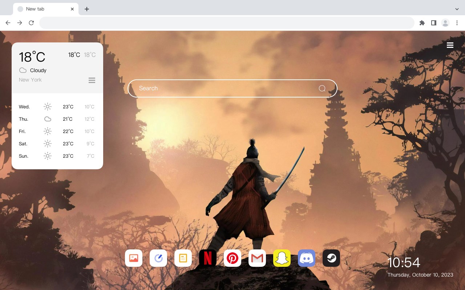Image resolution: width=465 pixels, height=290 pixels.
Task: Click the Cloudy weather cloud icon
Action: point(23,70)
